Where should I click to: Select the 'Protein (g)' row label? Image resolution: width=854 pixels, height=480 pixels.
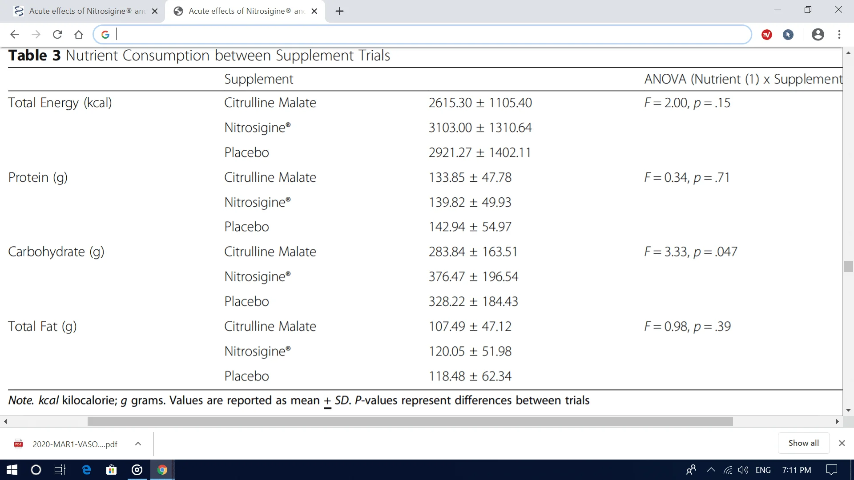click(38, 177)
